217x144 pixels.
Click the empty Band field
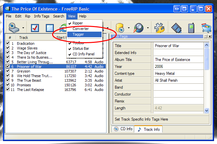coord(178,87)
